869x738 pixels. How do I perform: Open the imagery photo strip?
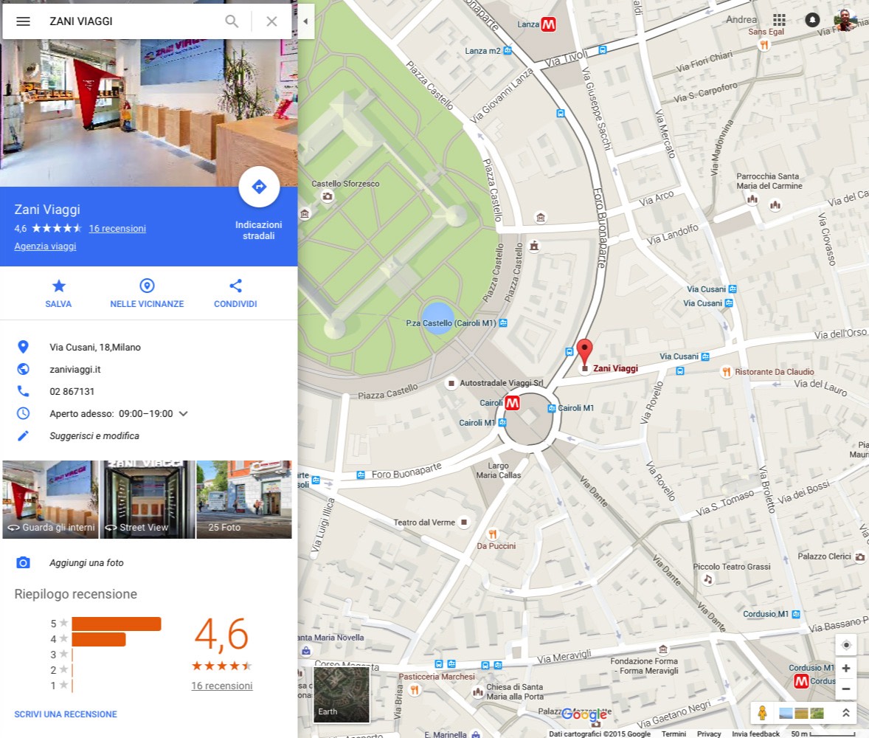pyautogui.click(x=801, y=713)
